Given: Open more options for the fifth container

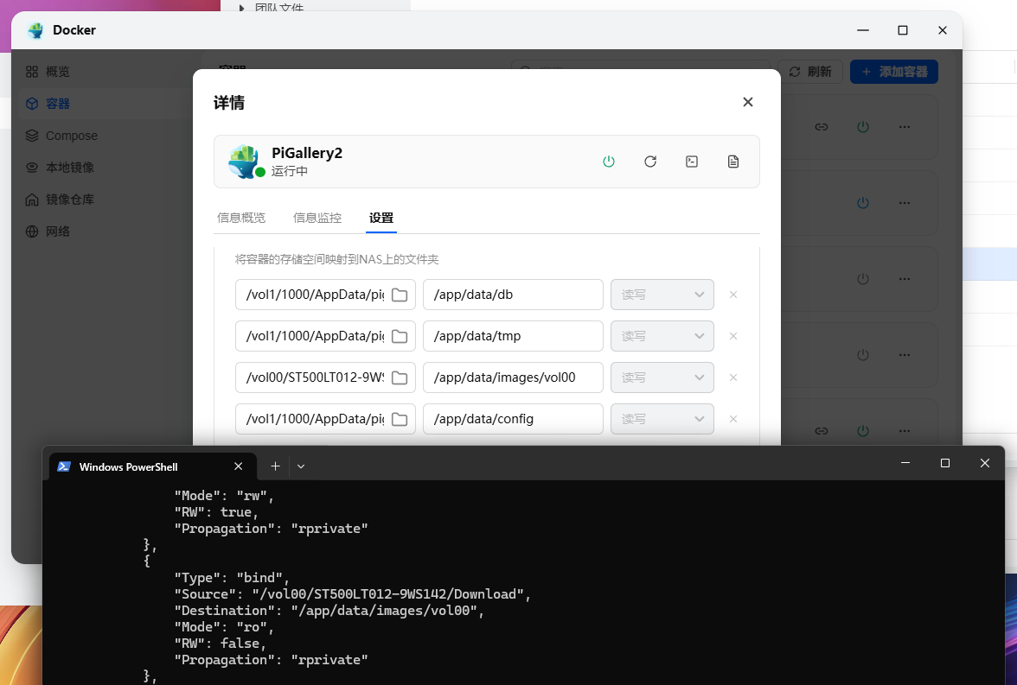Looking at the screenshot, I should (905, 430).
